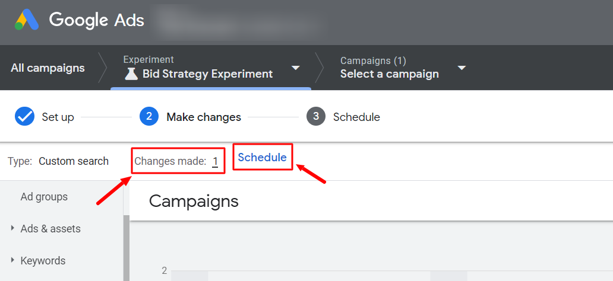Go to All campaigns breadcrumb

click(x=48, y=68)
